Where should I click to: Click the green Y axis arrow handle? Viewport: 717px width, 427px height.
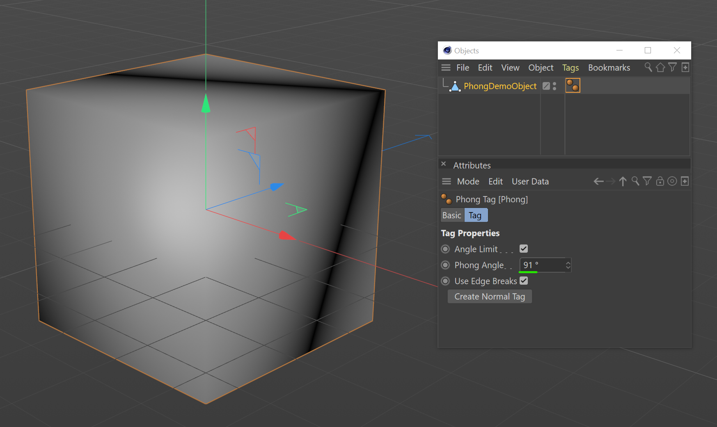[x=206, y=103]
